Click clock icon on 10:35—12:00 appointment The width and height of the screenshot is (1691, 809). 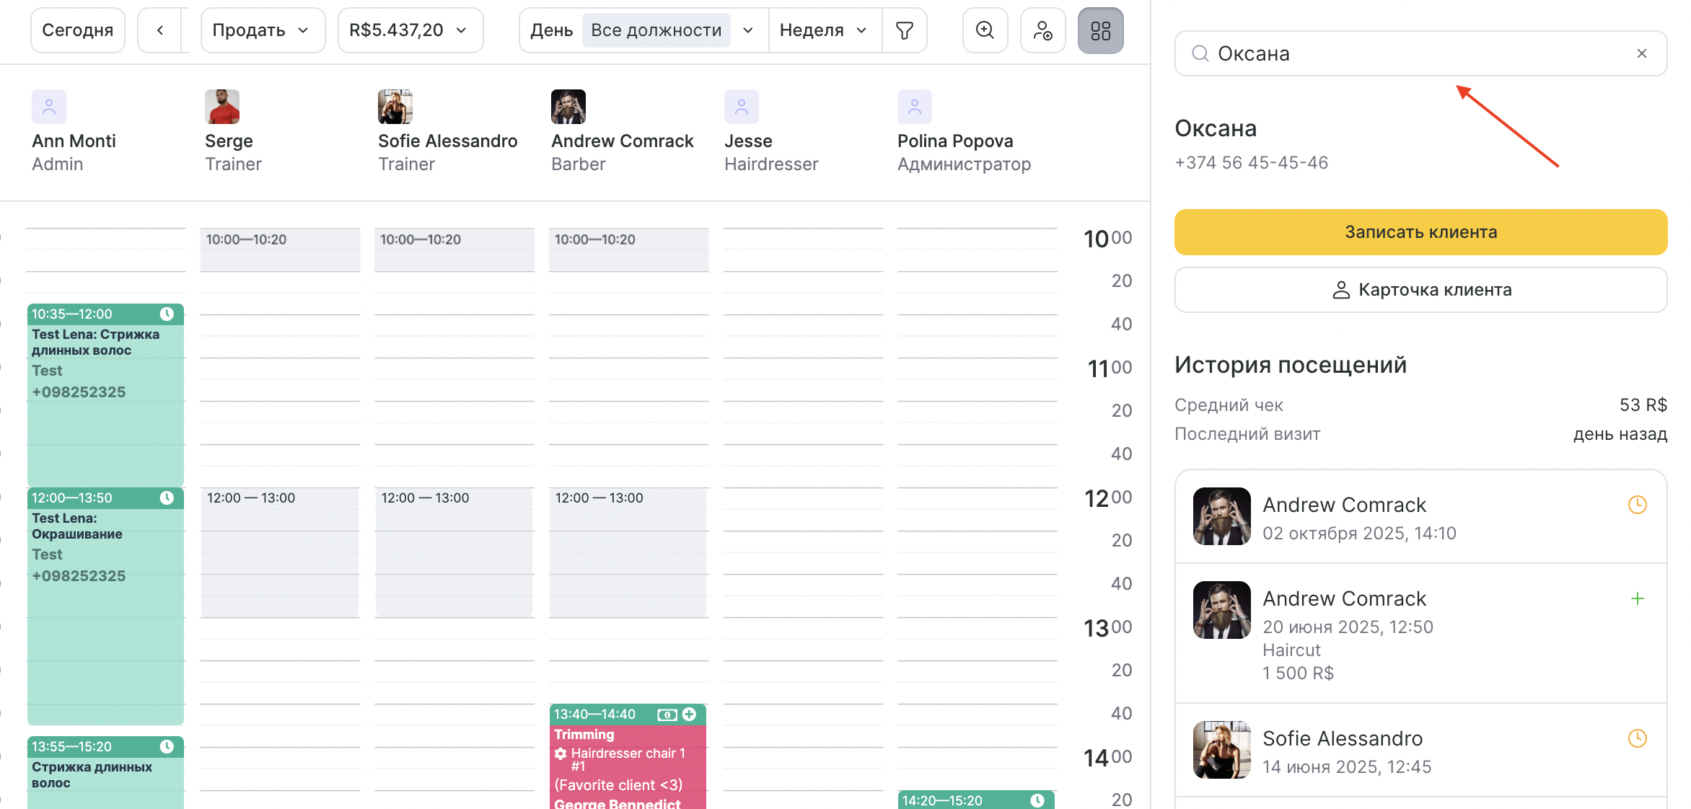(x=167, y=314)
